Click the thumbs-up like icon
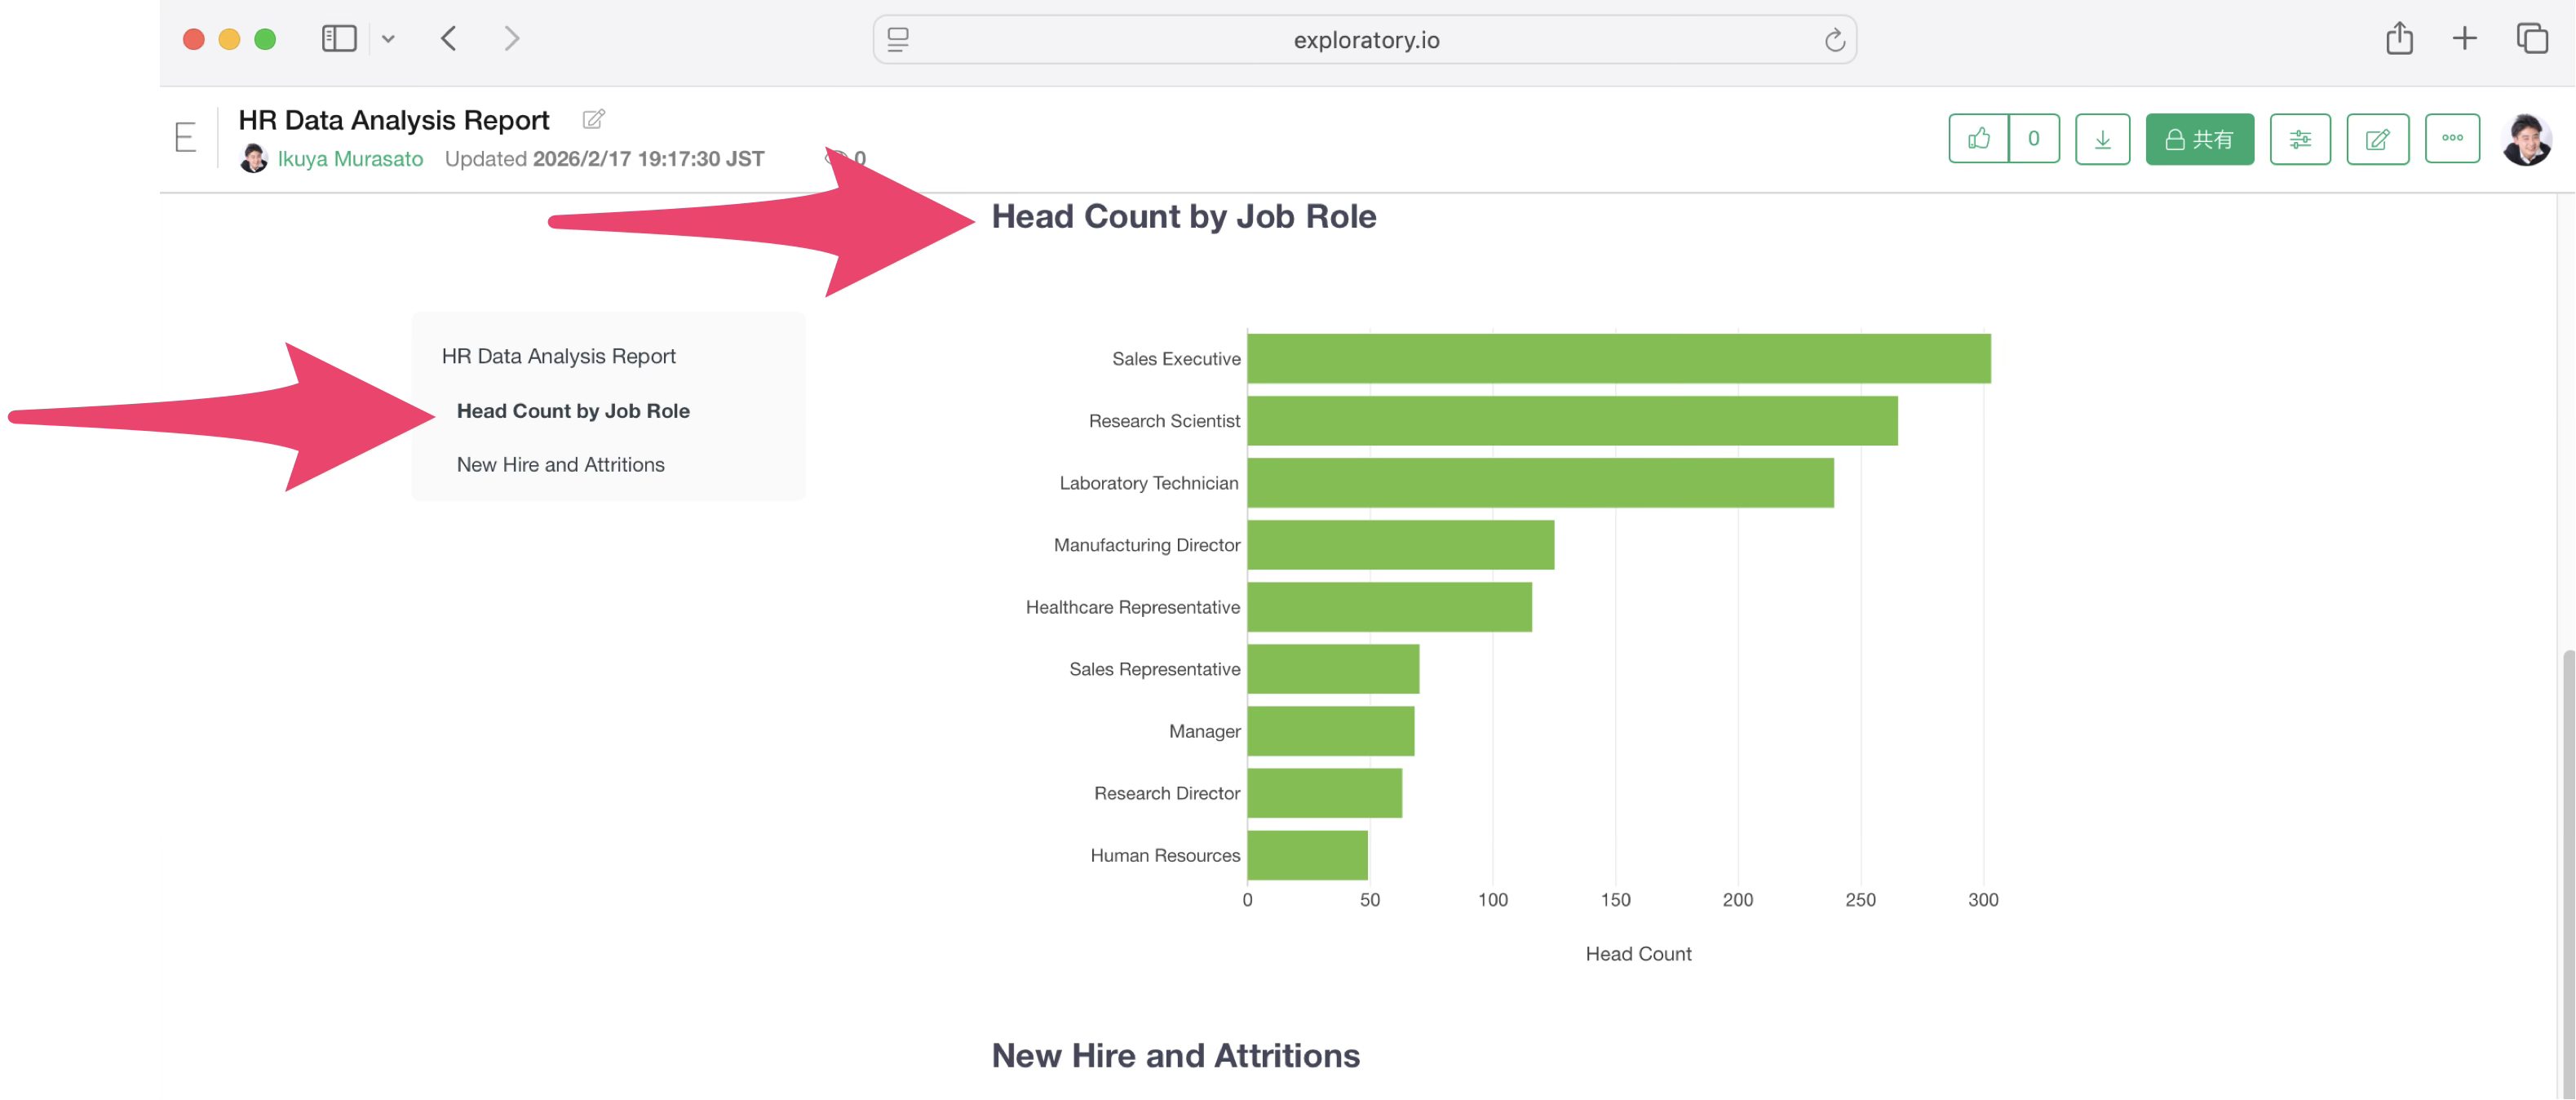2576x1100 pixels. click(x=1978, y=139)
